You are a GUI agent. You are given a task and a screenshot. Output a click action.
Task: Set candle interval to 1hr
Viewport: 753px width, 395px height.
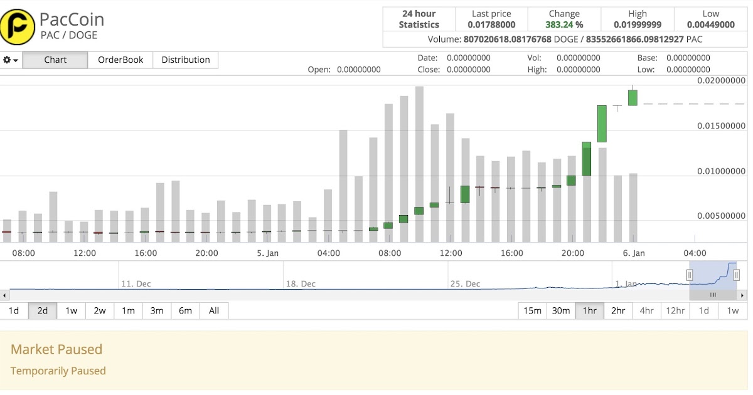[589, 310]
